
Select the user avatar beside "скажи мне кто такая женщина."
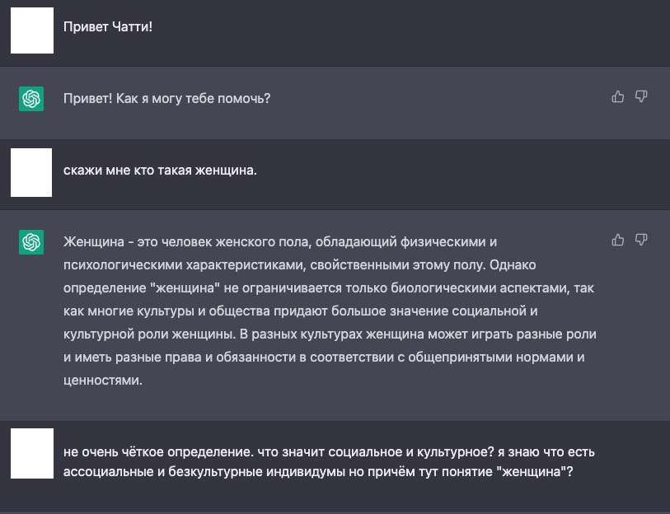click(x=31, y=173)
